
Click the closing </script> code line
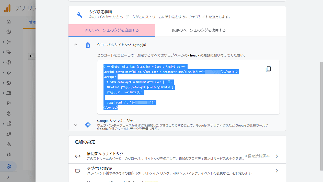click(110, 108)
